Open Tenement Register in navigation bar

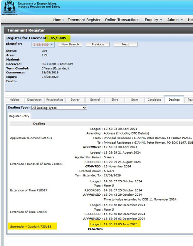tap(84, 20)
